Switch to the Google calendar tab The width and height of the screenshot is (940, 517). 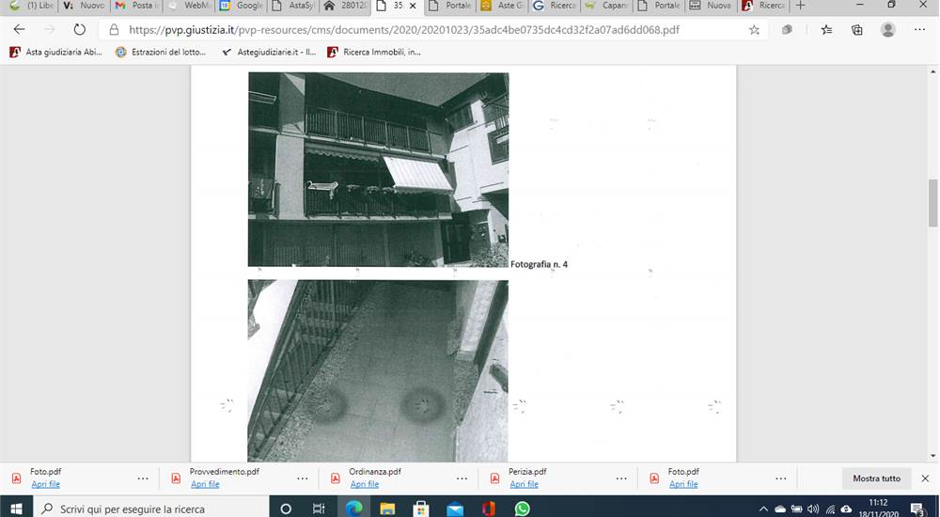click(242, 6)
